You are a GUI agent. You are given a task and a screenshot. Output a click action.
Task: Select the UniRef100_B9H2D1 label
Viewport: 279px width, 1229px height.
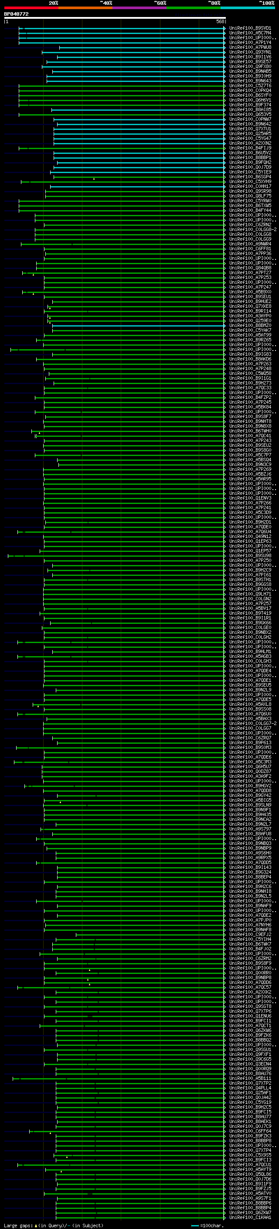[250, 522]
